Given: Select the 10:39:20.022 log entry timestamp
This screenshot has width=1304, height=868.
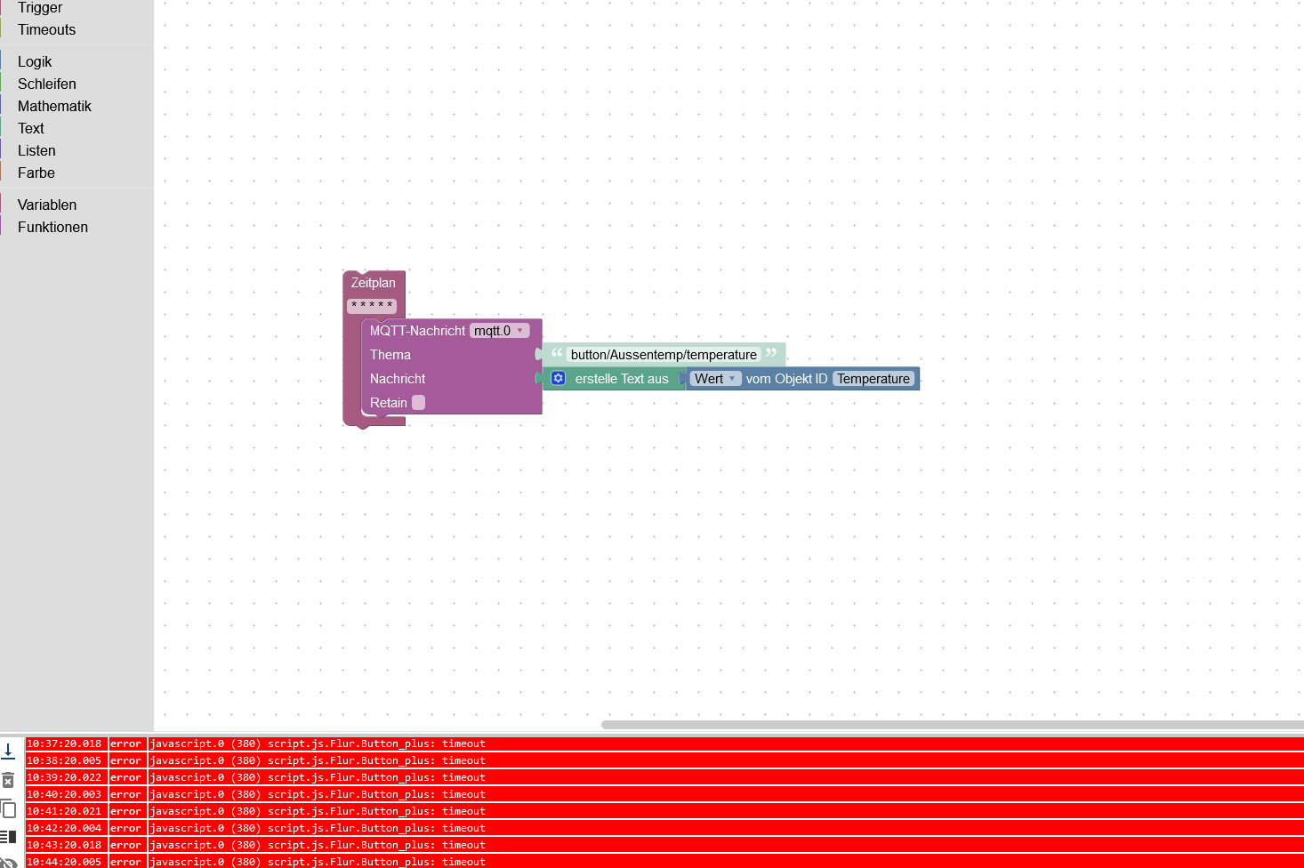Looking at the screenshot, I should (x=64, y=777).
